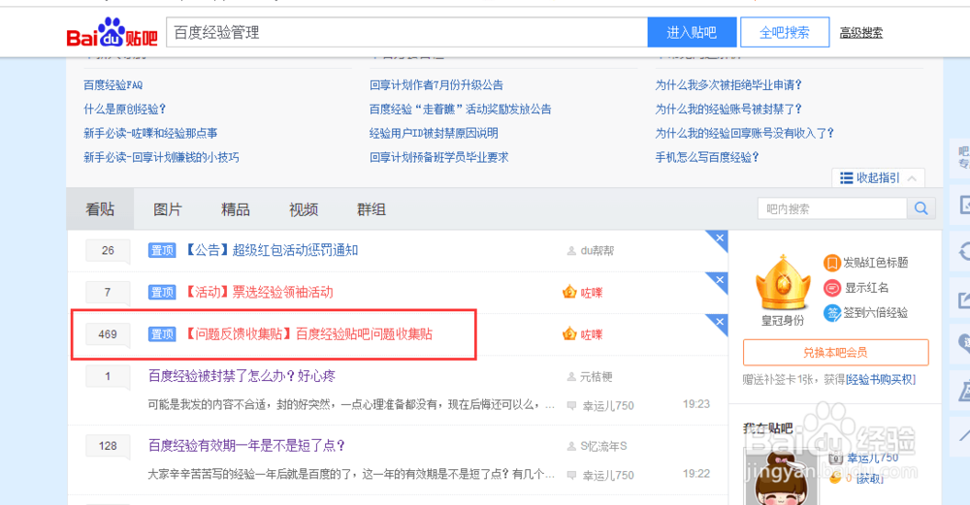The height and width of the screenshot is (505, 970).
Task: Open 新手必读-回享计划赚钱的小技巧 link
Action: click(x=161, y=158)
